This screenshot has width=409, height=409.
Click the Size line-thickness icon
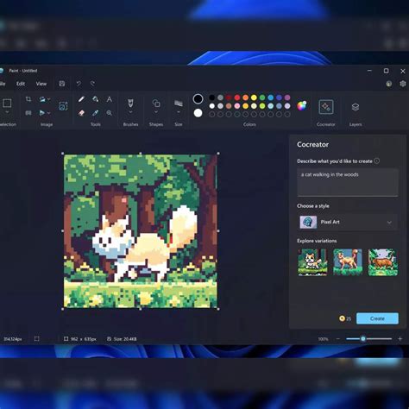pyautogui.click(x=179, y=103)
